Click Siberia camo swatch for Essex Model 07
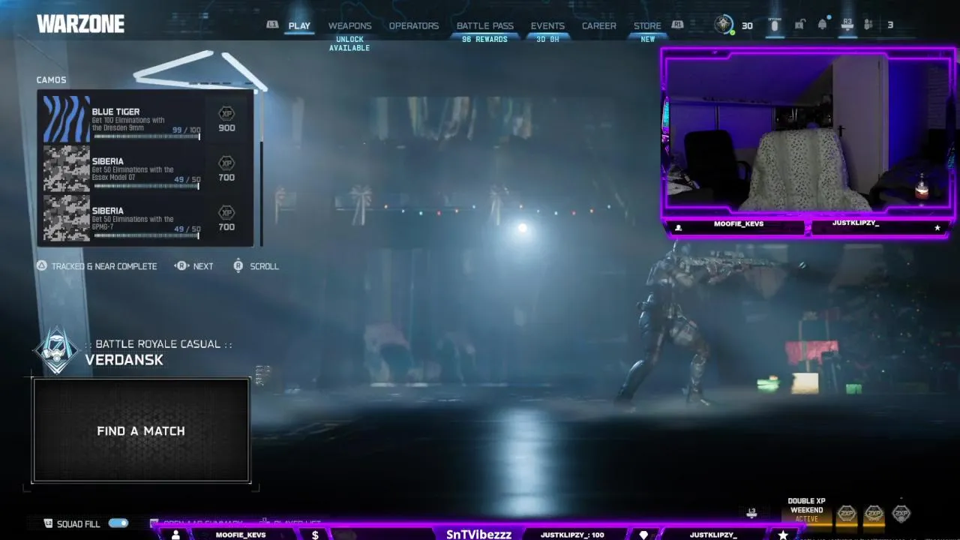This screenshot has height=540, width=960. [66, 169]
